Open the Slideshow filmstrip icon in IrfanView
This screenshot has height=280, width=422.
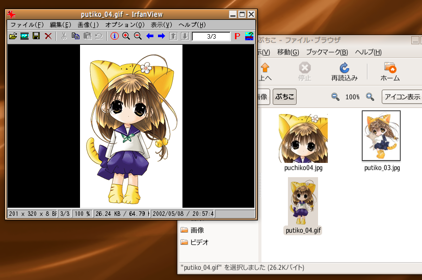[x=24, y=36]
